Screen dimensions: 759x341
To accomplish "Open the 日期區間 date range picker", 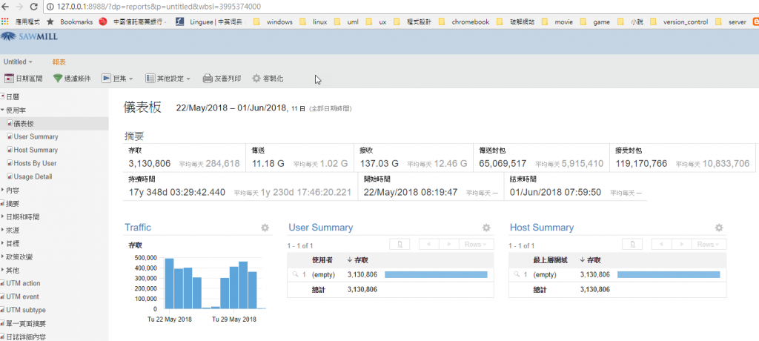I will click(24, 79).
